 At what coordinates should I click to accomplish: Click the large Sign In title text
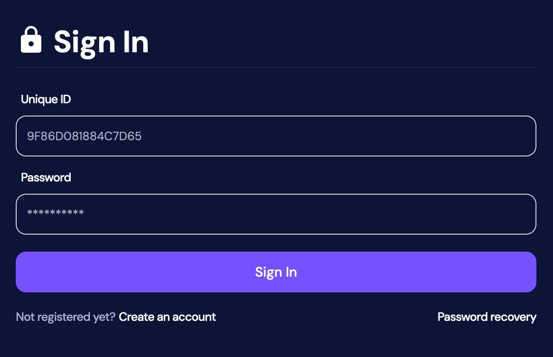point(101,42)
